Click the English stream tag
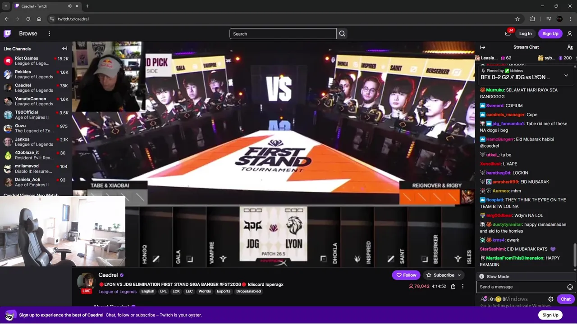This screenshot has width=577, height=324. coord(147,292)
